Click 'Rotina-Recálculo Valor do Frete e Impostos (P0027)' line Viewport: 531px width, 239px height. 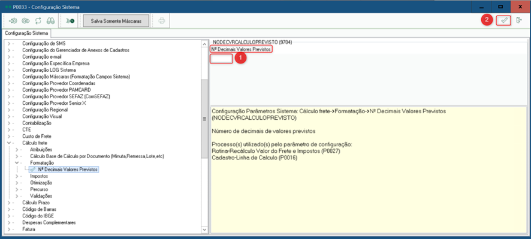[276, 151]
